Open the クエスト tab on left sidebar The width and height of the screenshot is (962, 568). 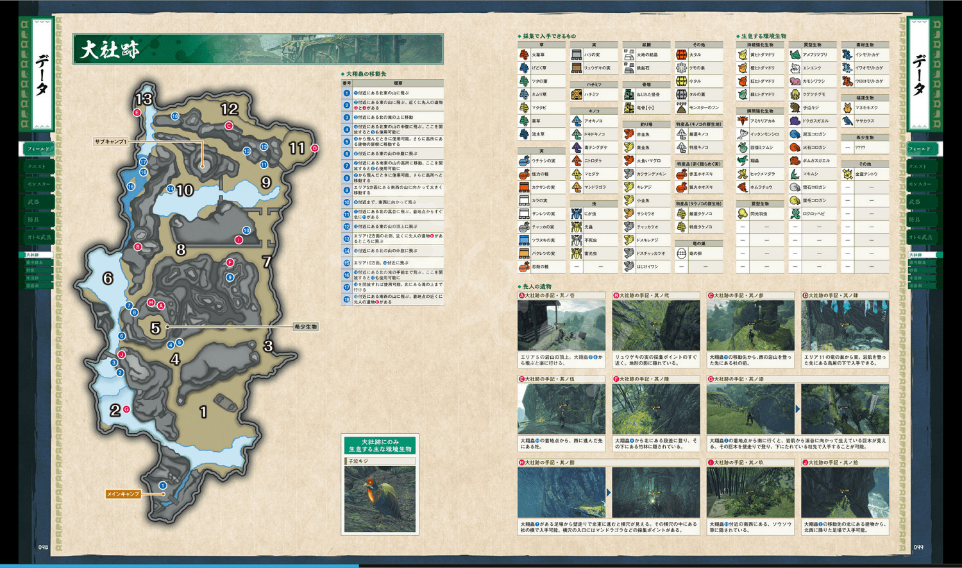(x=37, y=166)
